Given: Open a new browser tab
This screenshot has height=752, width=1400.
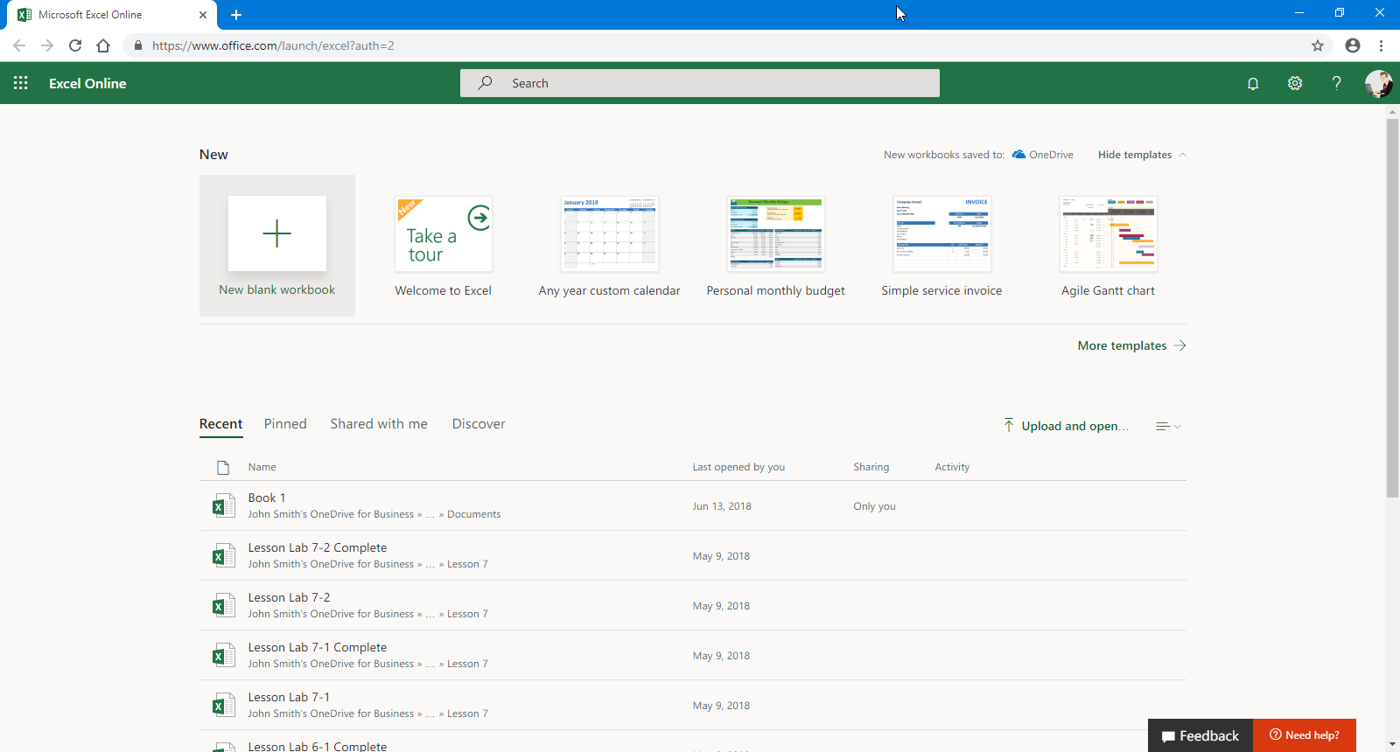Looking at the screenshot, I should pyautogui.click(x=236, y=15).
